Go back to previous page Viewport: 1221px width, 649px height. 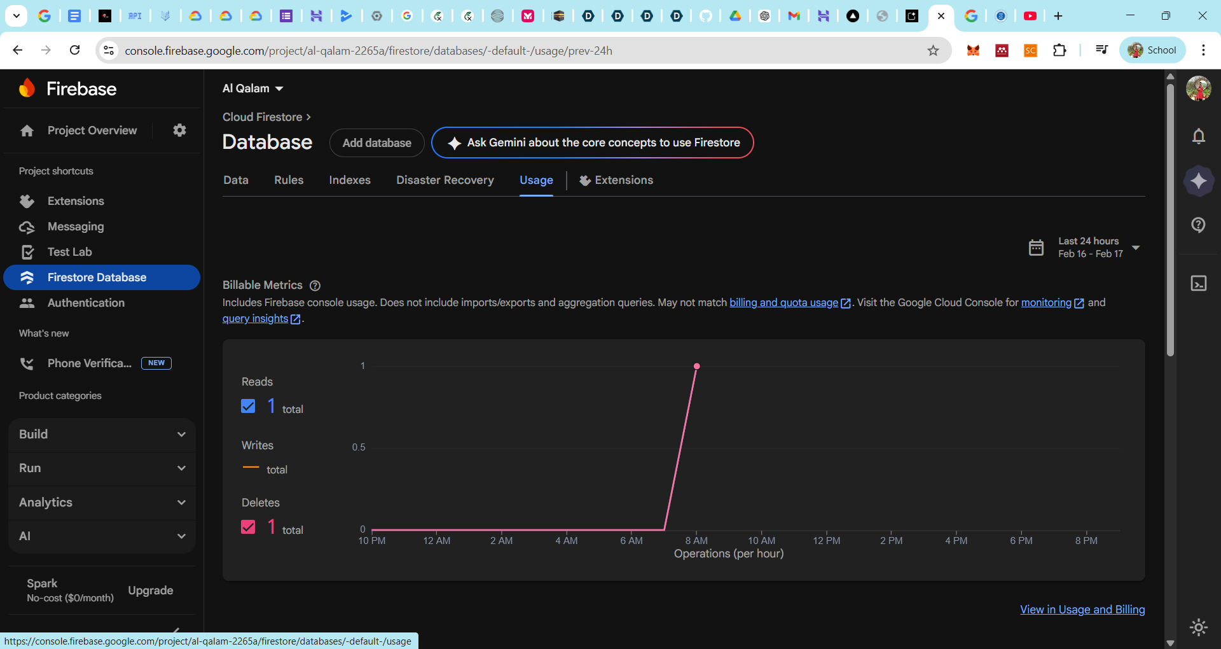click(x=18, y=50)
